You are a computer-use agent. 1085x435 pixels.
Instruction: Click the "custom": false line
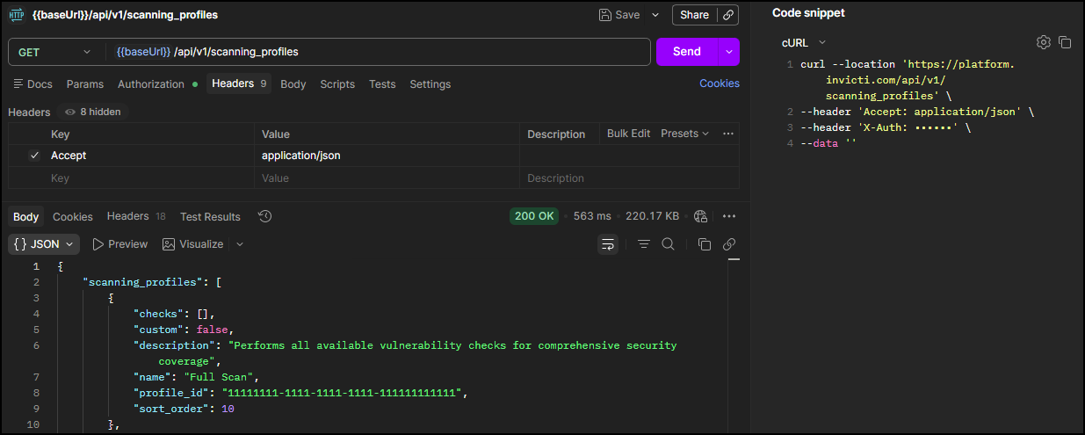(184, 330)
